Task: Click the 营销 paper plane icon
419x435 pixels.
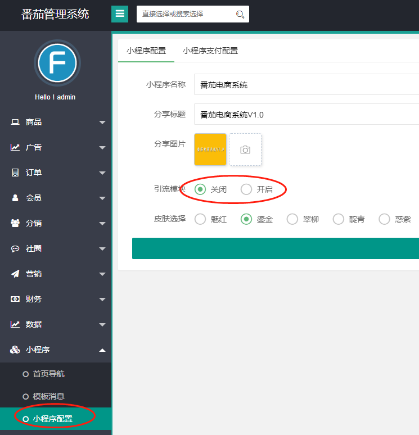Action: [15, 274]
